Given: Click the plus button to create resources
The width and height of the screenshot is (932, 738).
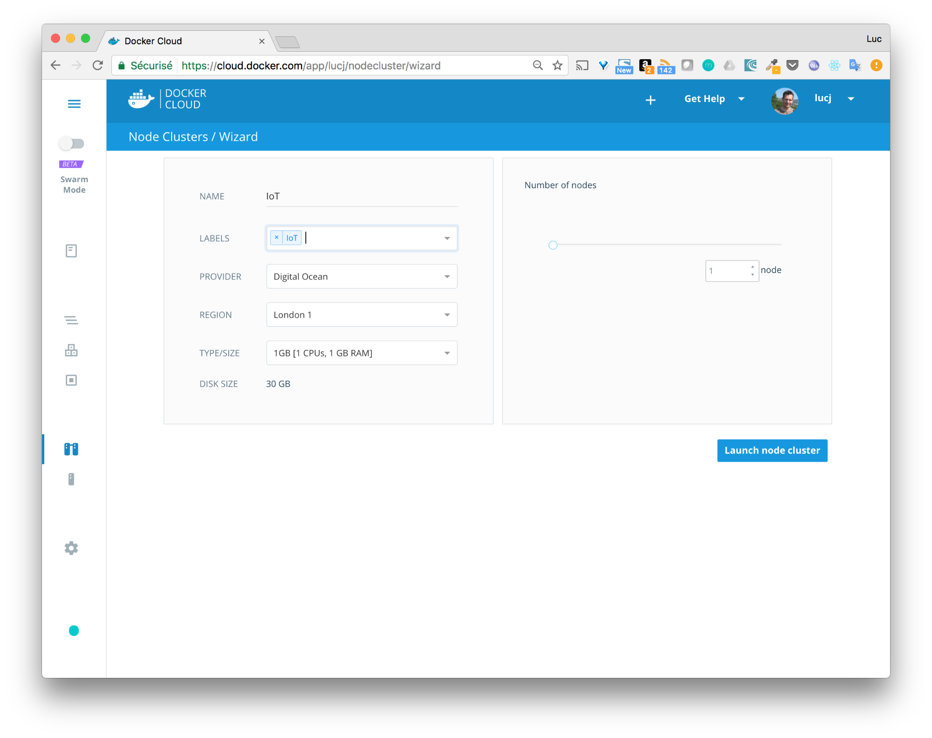Looking at the screenshot, I should pos(650,100).
